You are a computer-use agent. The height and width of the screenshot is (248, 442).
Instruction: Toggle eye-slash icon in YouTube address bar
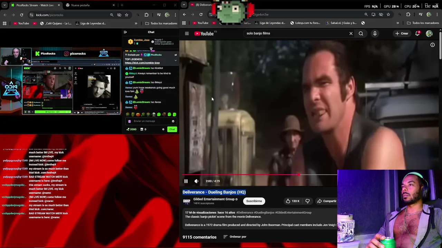pos(381,14)
